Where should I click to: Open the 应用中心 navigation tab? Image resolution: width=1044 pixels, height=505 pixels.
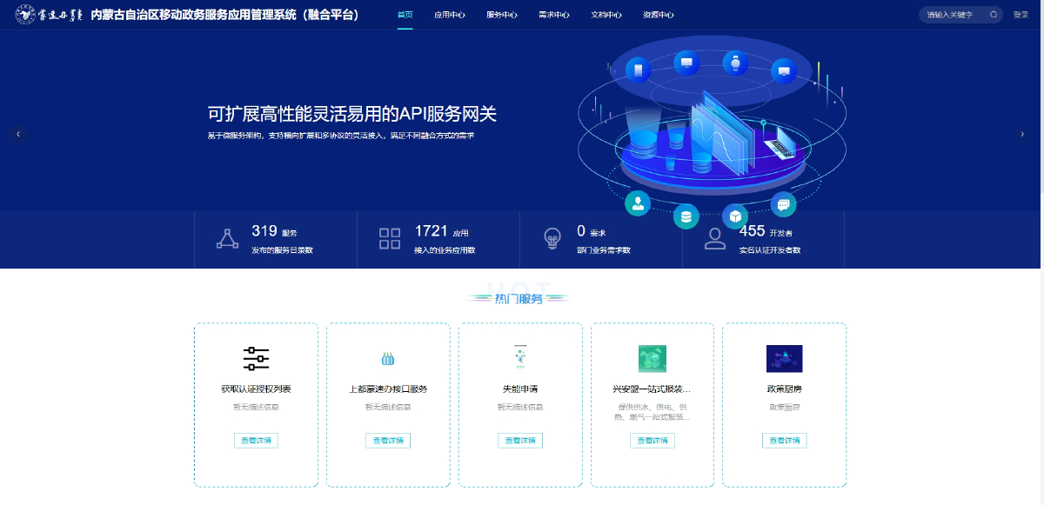450,15
